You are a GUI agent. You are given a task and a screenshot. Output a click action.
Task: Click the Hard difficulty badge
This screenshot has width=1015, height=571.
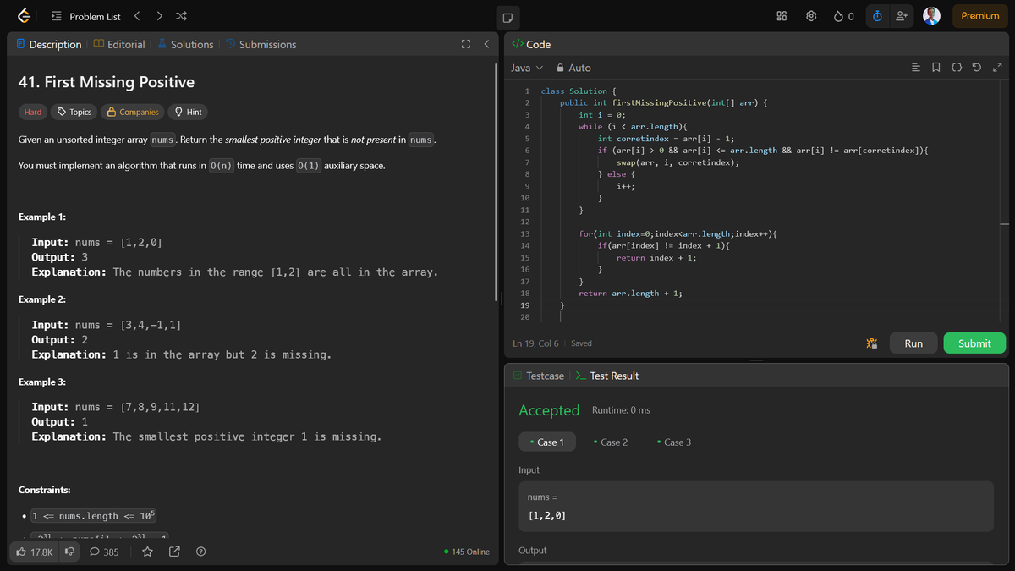click(33, 112)
